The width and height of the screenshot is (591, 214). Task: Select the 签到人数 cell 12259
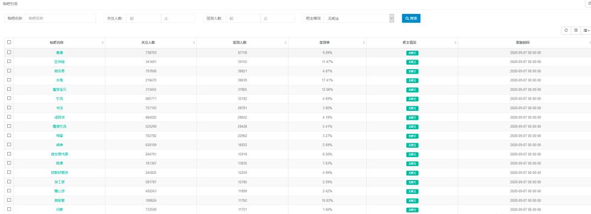242,173
